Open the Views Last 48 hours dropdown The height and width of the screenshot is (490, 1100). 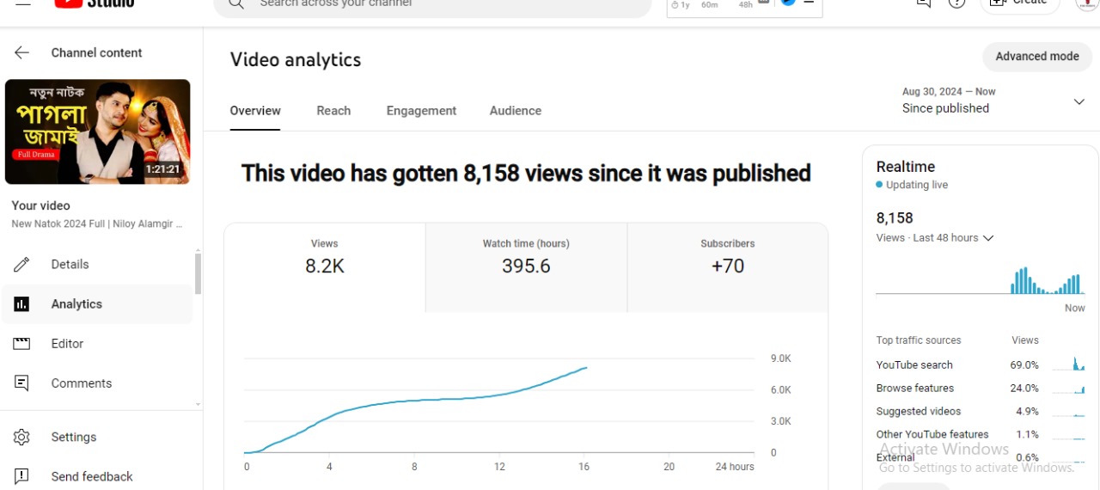point(987,238)
